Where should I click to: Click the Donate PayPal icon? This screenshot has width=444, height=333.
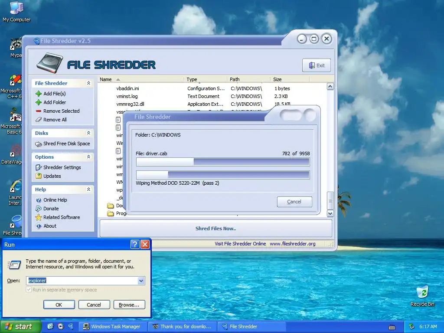[x=39, y=209]
